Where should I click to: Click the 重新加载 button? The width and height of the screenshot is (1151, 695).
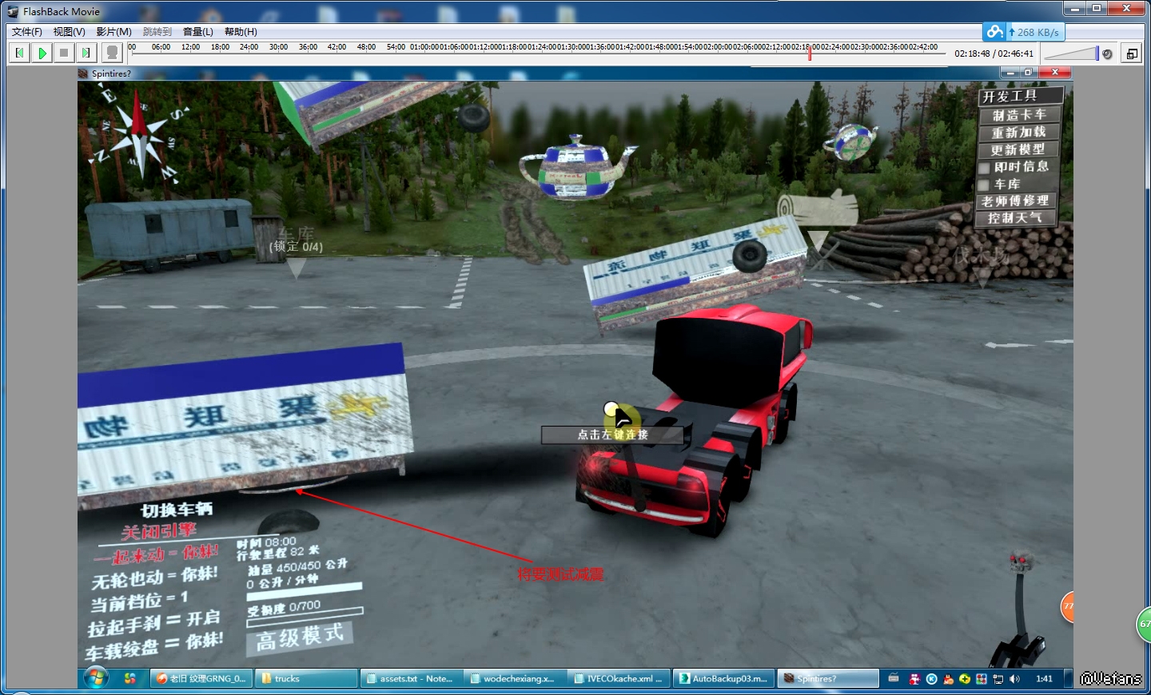1019,132
